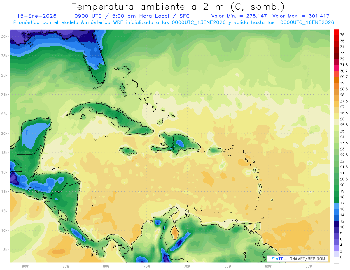
Task: Click the 26.5 value on the color scale
Action: point(344,113)
